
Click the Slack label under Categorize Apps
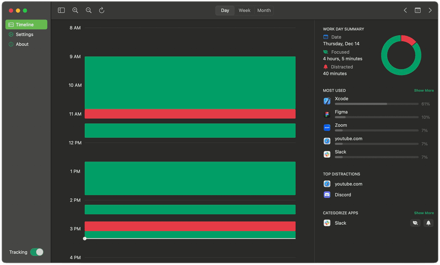point(340,223)
